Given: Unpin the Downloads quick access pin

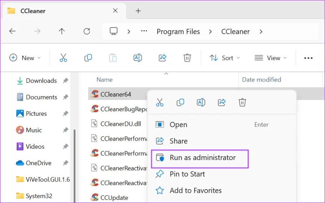Looking at the screenshot, I should (65, 80).
